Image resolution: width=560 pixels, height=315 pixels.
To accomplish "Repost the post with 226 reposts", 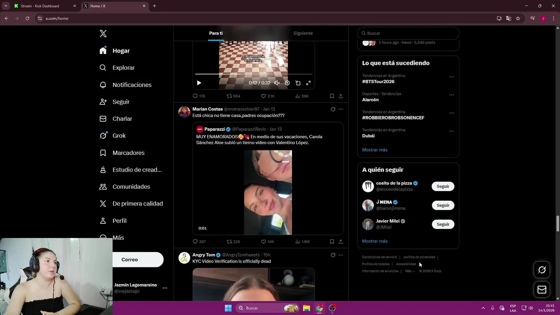I will click(233, 241).
